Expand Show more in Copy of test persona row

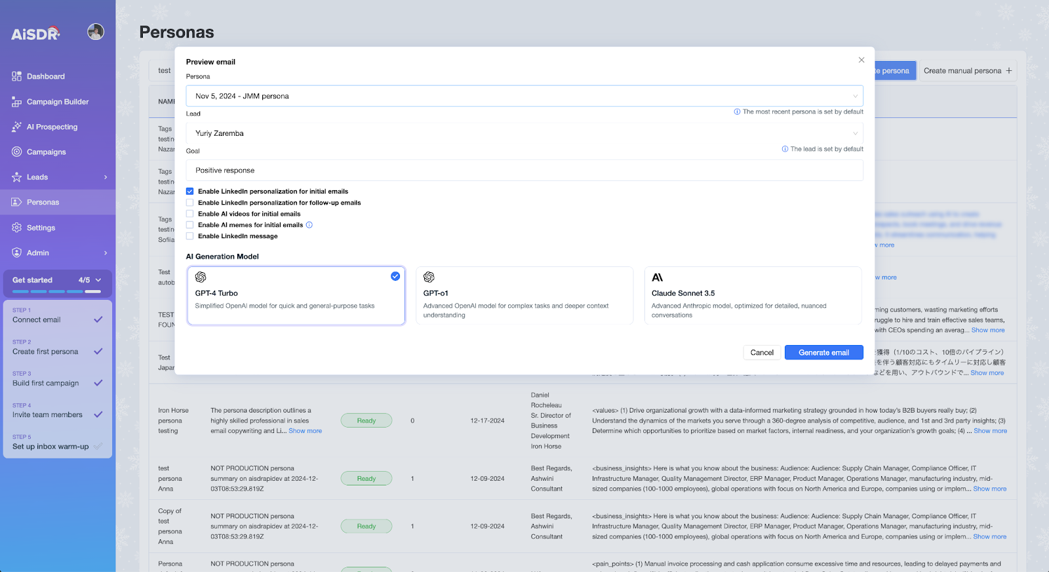click(990, 537)
